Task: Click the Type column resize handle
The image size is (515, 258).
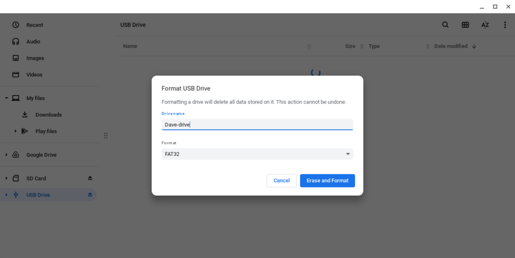Action: point(427,46)
